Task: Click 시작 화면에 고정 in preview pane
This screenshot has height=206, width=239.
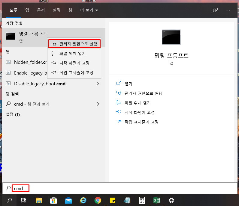Action: click(140, 112)
